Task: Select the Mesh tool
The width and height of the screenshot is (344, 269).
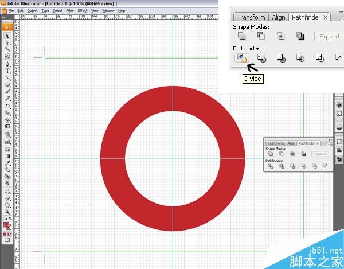Action: coord(7,150)
